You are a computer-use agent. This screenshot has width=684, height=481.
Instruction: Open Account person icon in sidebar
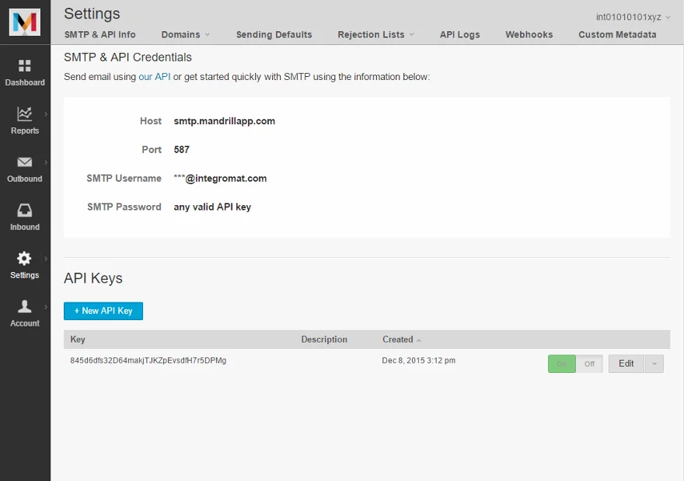pos(24,307)
